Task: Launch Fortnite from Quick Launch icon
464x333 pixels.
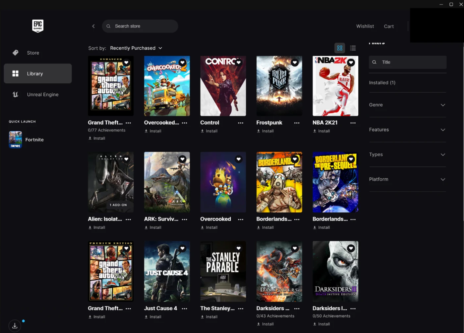Action: (x=15, y=139)
